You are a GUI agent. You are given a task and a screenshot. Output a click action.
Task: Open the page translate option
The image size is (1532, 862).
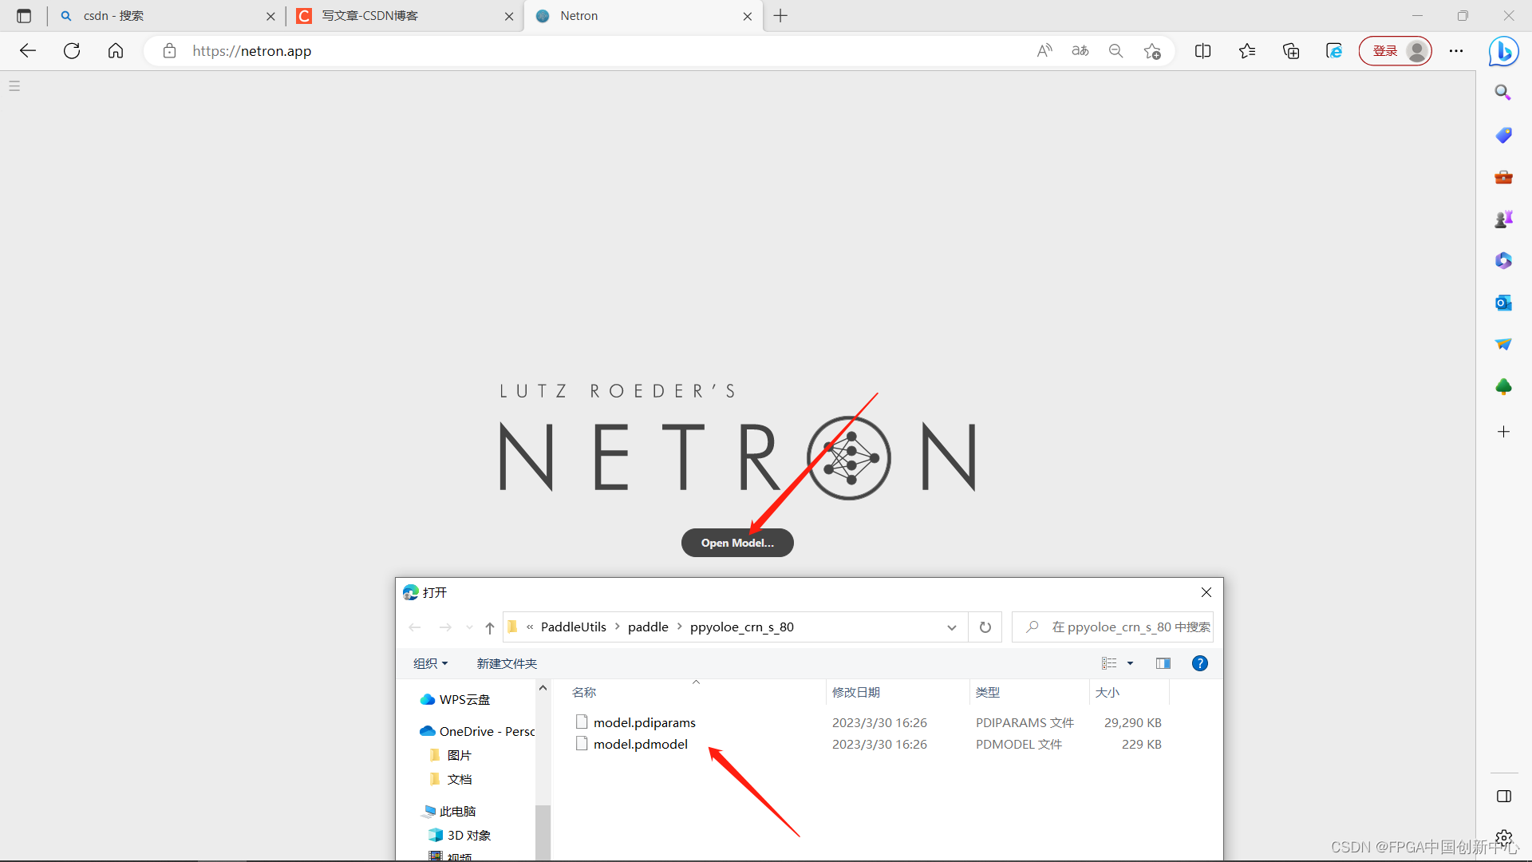coord(1080,51)
